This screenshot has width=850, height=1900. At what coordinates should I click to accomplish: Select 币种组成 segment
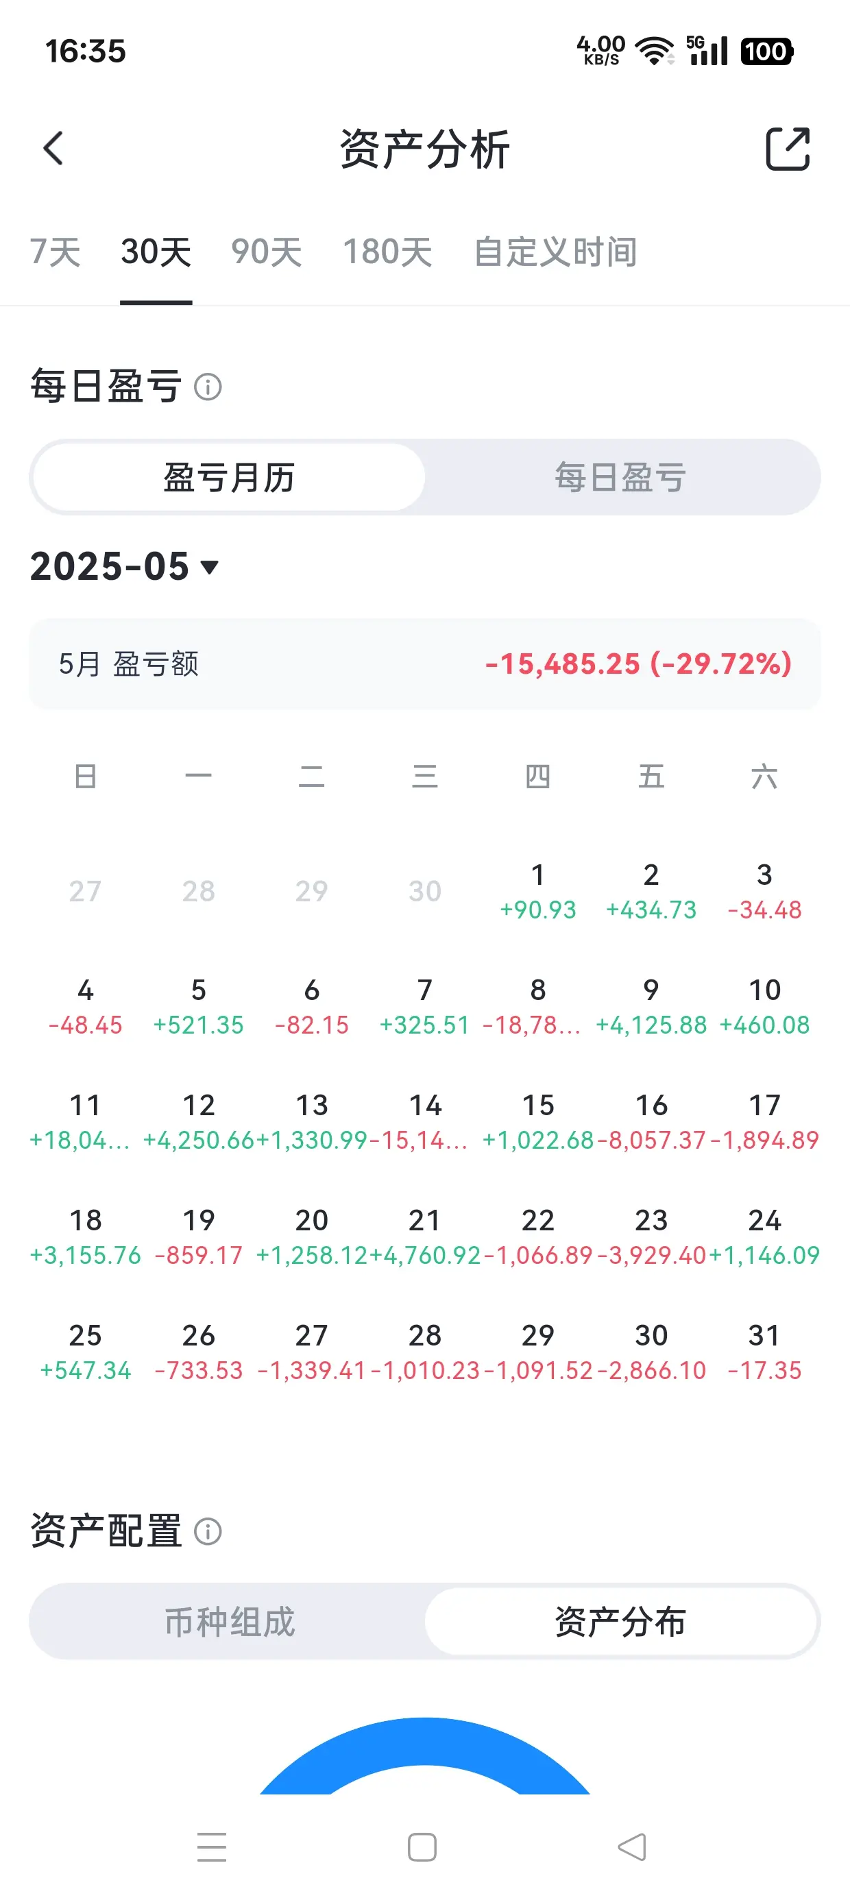pyautogui.click(x=229, y=1621)
